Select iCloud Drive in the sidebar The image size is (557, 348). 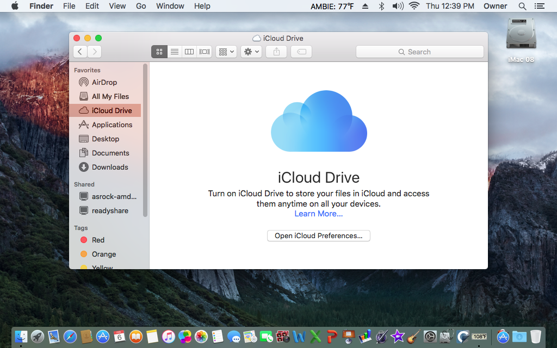pos(105,110)
